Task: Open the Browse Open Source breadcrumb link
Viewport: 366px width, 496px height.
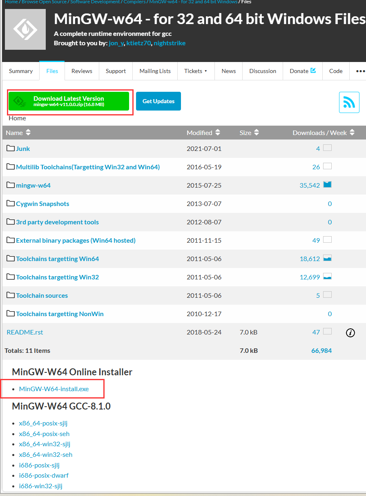Action: pos(44,2)
